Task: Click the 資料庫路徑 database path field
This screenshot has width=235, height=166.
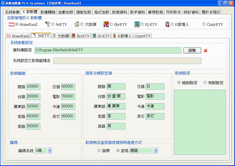Action: (x=108, y=50)
